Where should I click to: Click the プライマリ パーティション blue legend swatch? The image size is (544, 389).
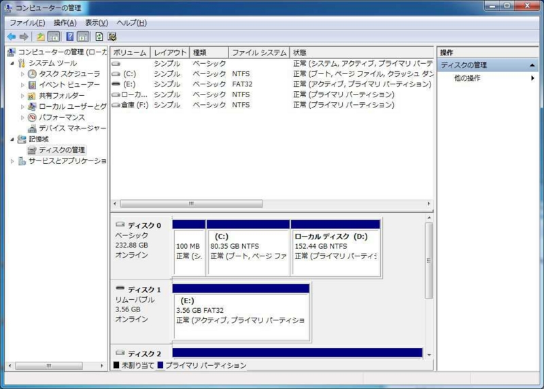[160, 365]
